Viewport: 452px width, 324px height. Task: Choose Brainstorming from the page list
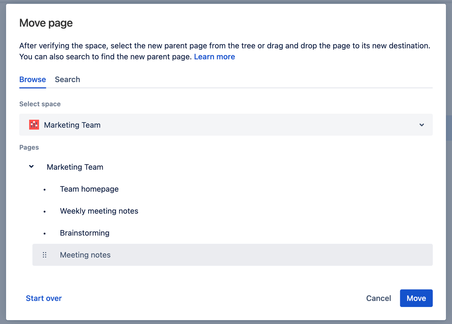[85, 233]
